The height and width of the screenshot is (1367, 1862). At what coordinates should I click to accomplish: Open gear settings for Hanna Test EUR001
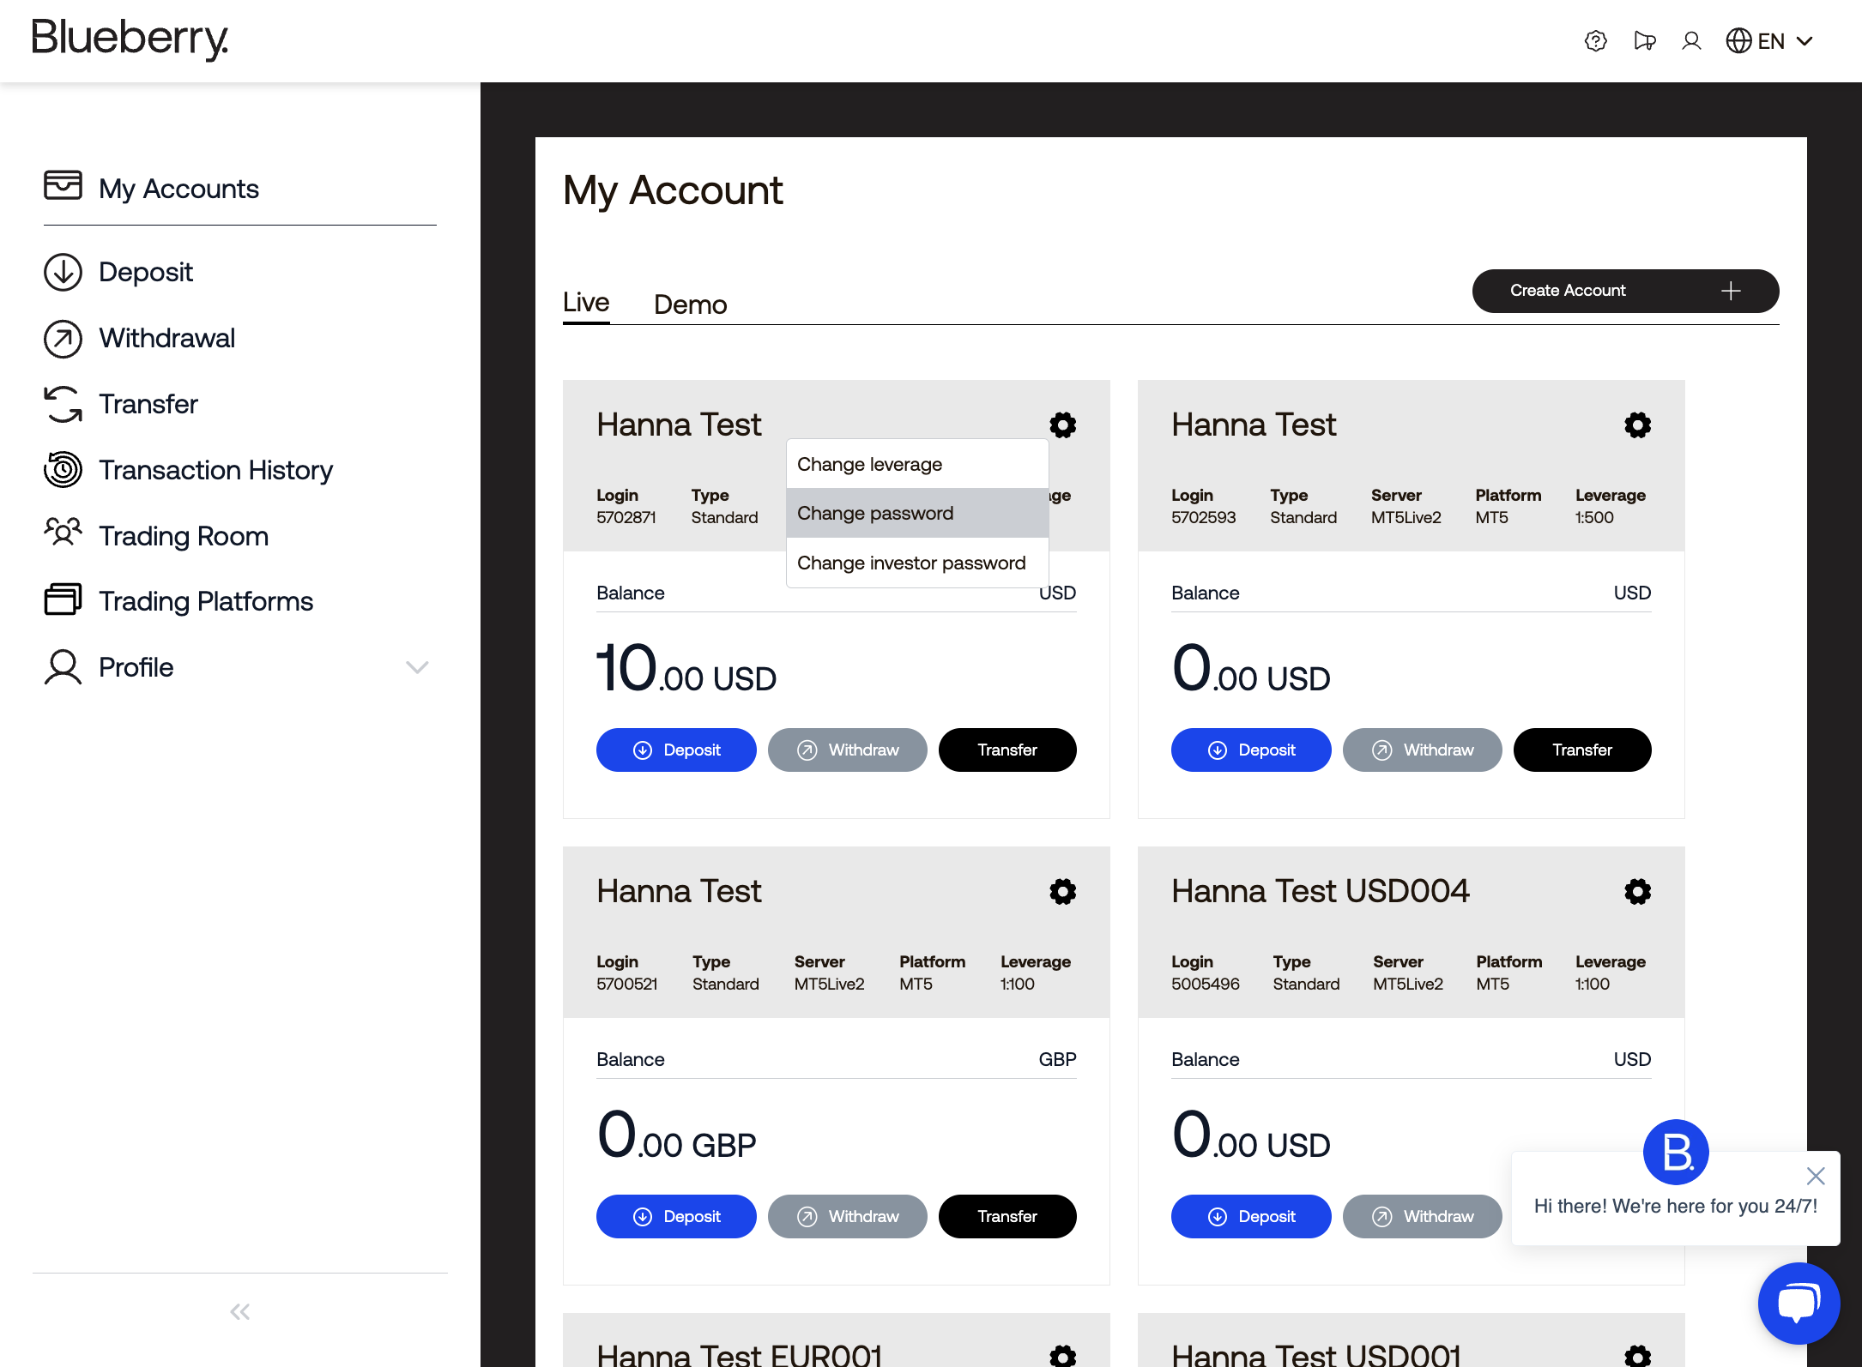[x=1062, y=1355]
